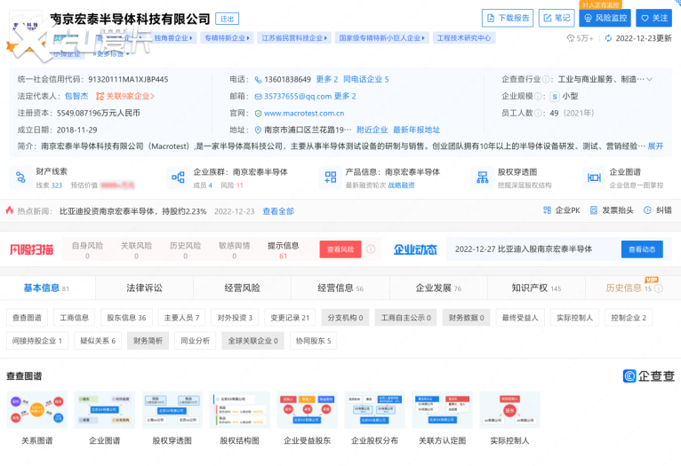Screen dimensions: 681x466
Task: Open 附近企业 nearby companies link
Action: [372, 130]
